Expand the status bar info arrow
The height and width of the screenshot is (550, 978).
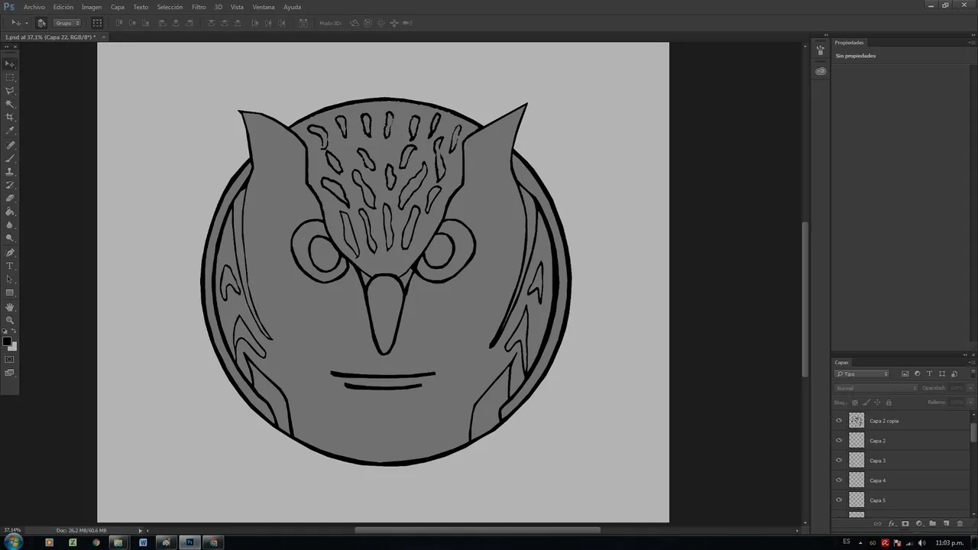pyautogui.click(x=141, y=530)
